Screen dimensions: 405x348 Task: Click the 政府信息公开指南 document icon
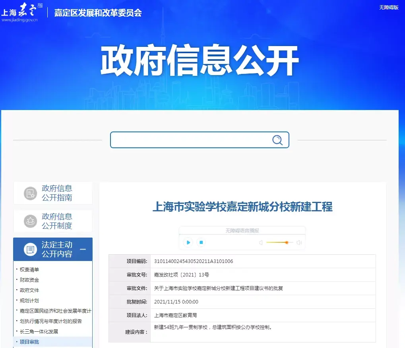pyautogui.click(x=30, y=193)
